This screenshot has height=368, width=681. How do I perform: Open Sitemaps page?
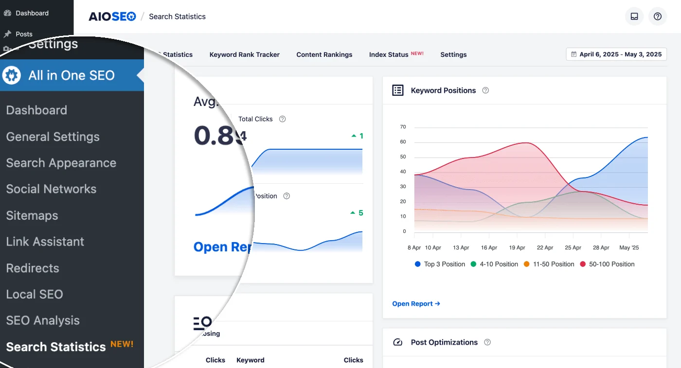(32, 215)
